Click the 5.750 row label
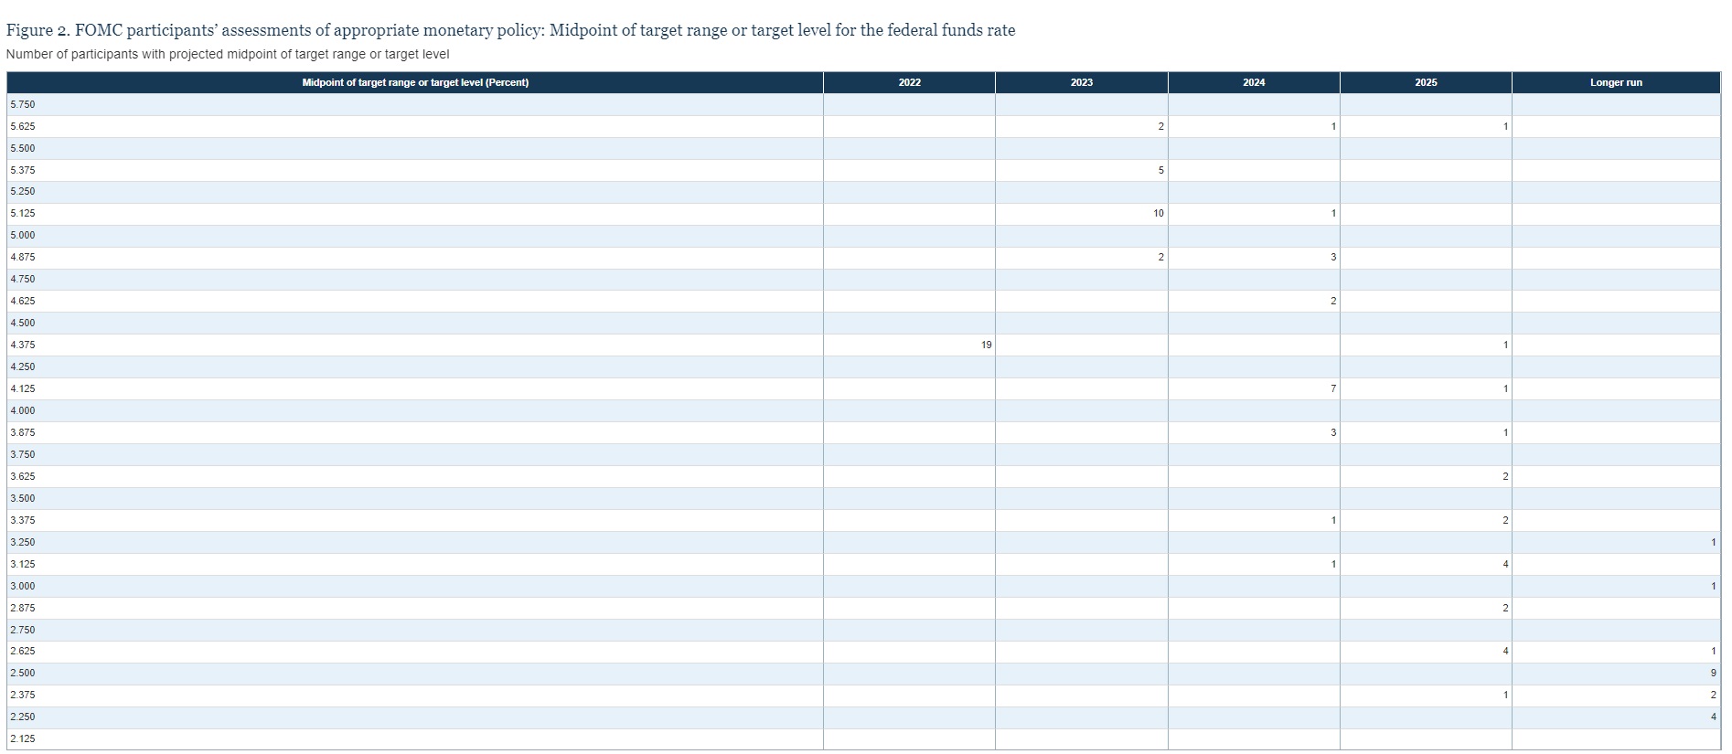1732x754 pixels. (x=23, y=104)
